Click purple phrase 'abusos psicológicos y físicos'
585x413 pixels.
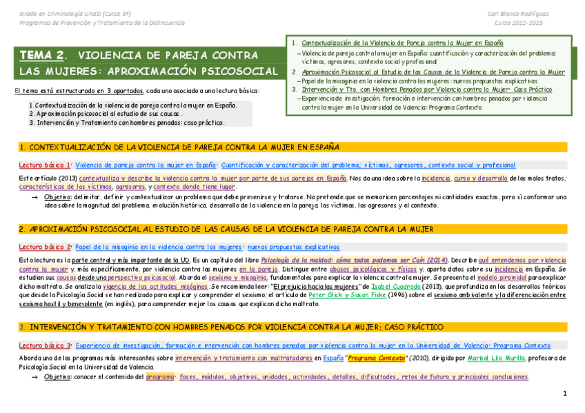click(x=373, y=269)
